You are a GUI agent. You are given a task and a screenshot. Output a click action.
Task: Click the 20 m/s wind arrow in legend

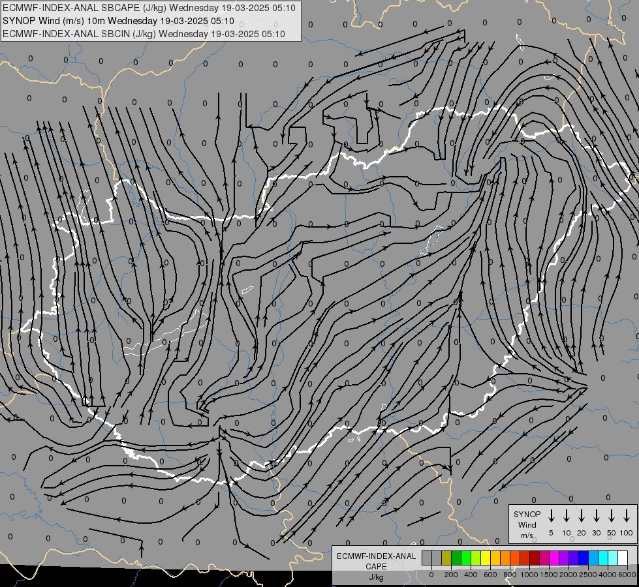(582, 516)
